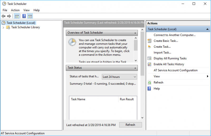Click the Run Result column header
Viewport: 211px width, 136px height.
pos(127,99)
